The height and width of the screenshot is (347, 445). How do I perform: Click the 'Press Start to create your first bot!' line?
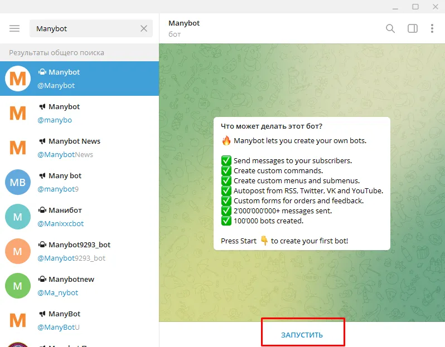click(x=284, y=241)
